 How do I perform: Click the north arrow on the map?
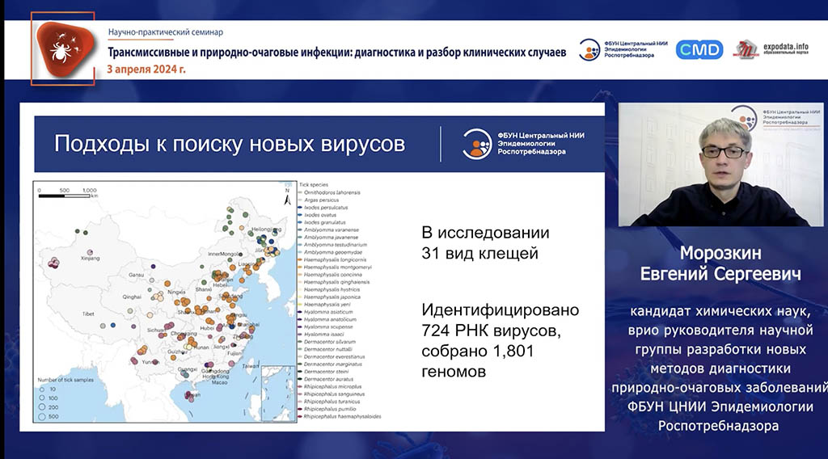(x=288, y=198)
